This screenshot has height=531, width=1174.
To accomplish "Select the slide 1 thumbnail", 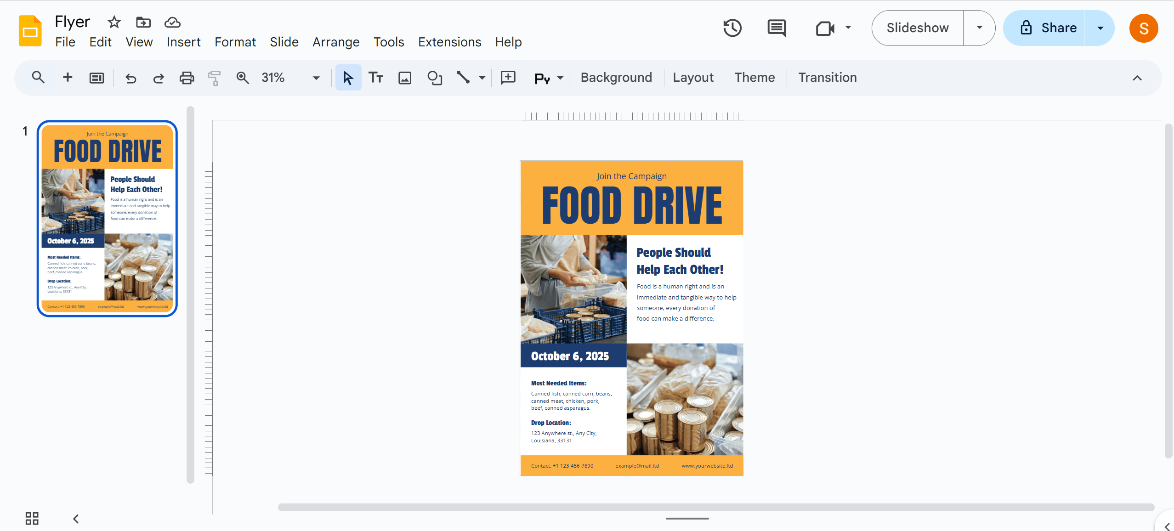I will coord(107,219).
